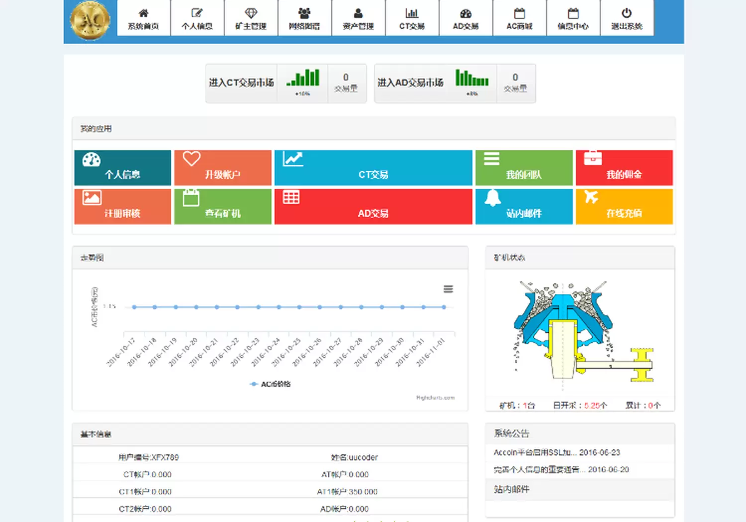Click the 站内邮件 bell tile

[524, 206]
